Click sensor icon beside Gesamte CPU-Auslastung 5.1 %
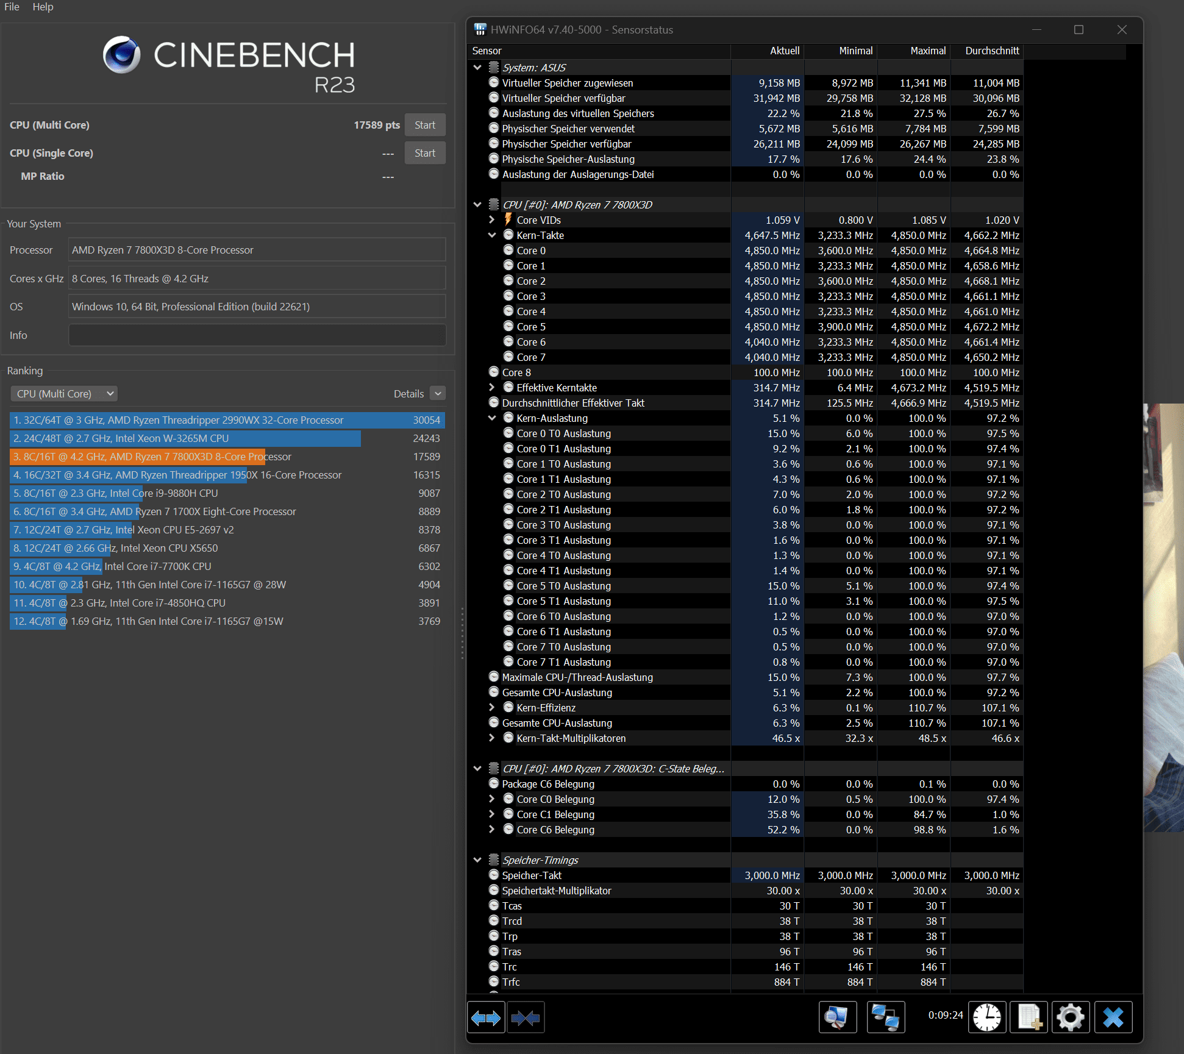 pyautogui.click(x=494, y=692)
